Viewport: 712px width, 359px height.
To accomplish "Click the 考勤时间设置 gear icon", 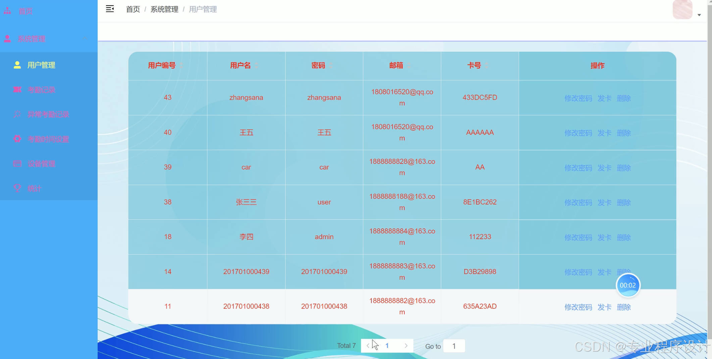I will coord(17,139).
